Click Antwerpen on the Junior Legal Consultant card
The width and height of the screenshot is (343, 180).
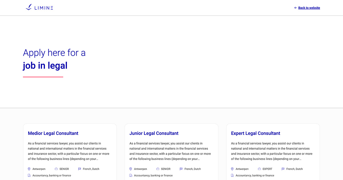coord(141,169)
